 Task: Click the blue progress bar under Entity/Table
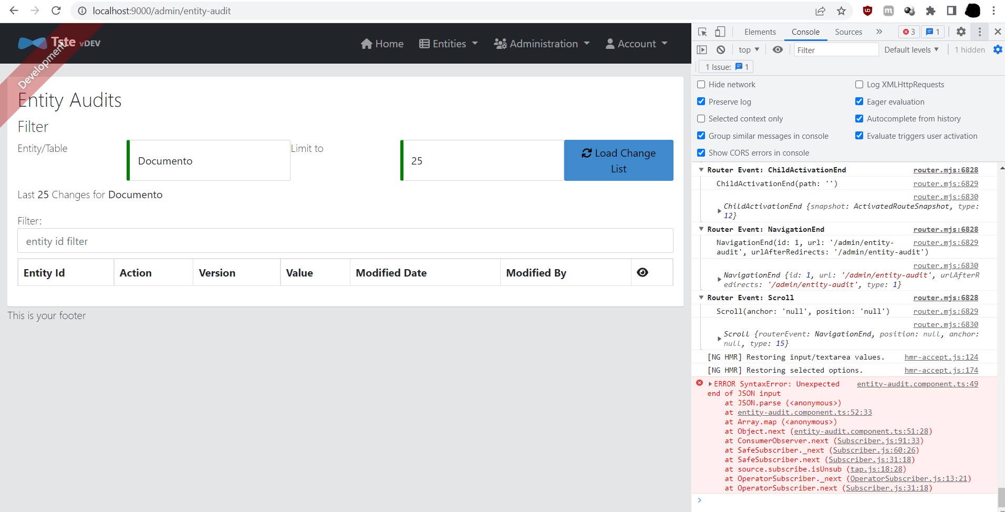(x=127, y=160)
